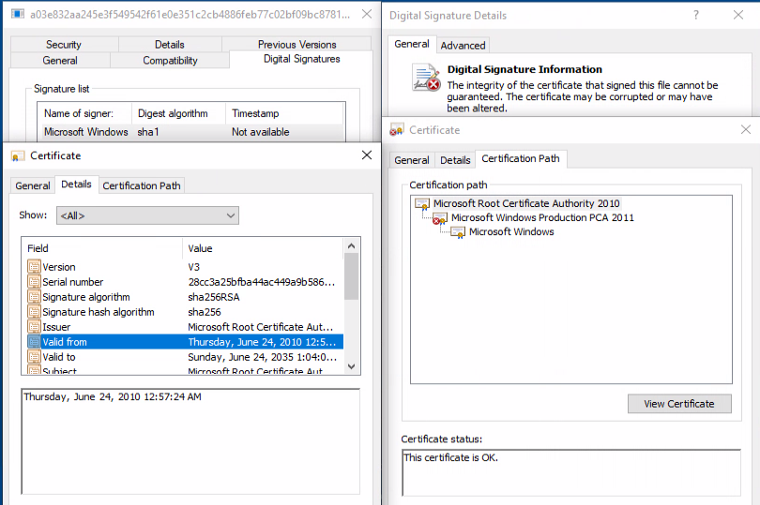This screenshot has width=760, height=505.
Task: Click the Valid to field icon
Action: click(34, 356)
